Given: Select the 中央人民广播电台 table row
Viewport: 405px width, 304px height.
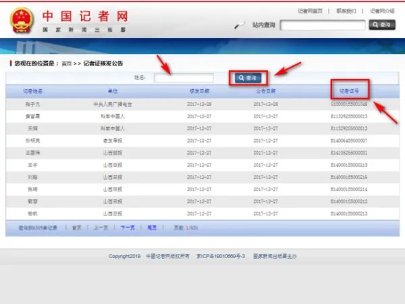Looking at the screenshot, I should pyautogui.click(x=112, y=105).
